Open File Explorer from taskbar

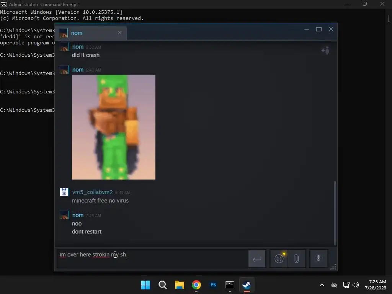pyautogui.click(x=180, y=285)
